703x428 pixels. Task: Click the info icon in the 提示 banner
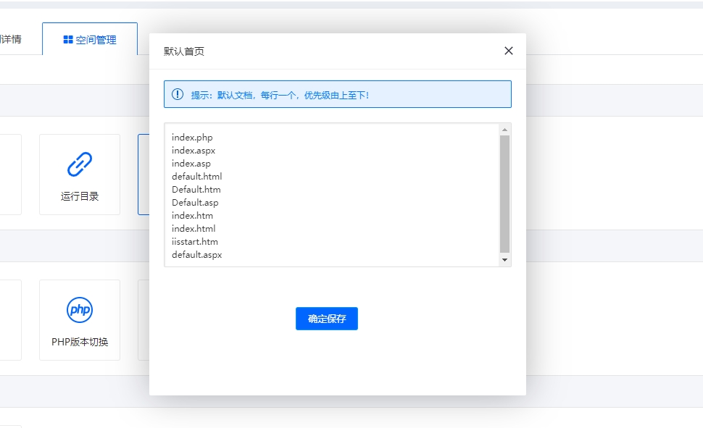178,93
